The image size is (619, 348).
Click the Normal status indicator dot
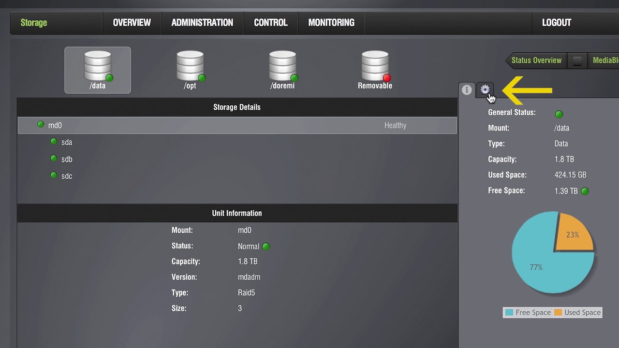click(x=266, y=246)
